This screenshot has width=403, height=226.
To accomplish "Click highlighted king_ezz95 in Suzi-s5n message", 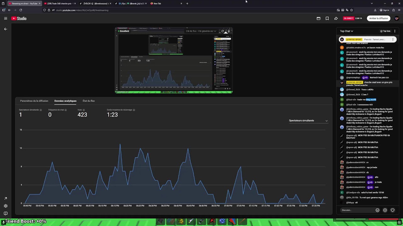I will (371, 100).
